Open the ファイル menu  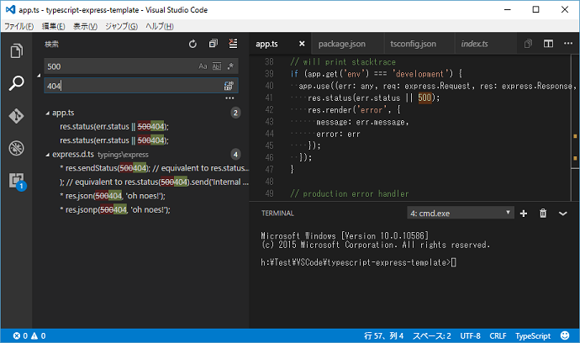coord(18,26)
